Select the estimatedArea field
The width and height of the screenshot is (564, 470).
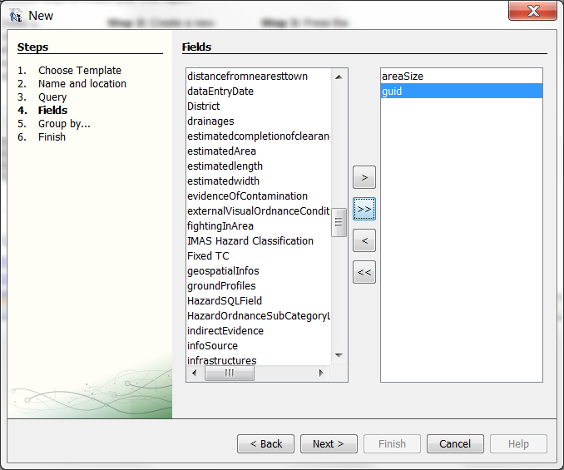pyautogui.click(x=221, y=151)
